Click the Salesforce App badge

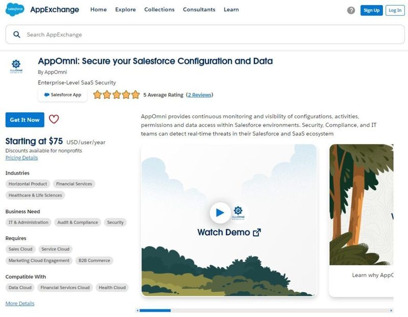62,95
